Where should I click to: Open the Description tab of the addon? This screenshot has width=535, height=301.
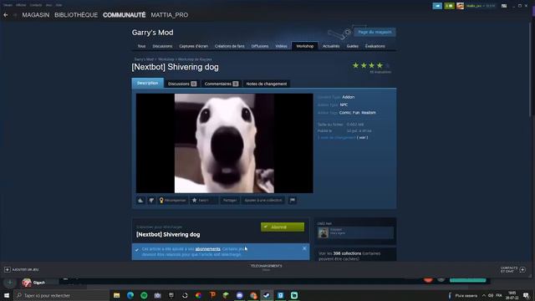147,84
